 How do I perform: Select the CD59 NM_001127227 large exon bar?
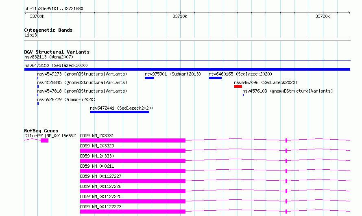pos(133,181)
